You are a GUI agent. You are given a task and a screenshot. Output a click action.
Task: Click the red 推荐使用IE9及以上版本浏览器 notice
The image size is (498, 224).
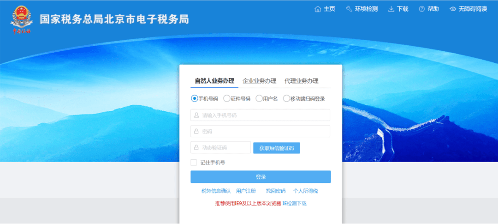pos(248,204)
